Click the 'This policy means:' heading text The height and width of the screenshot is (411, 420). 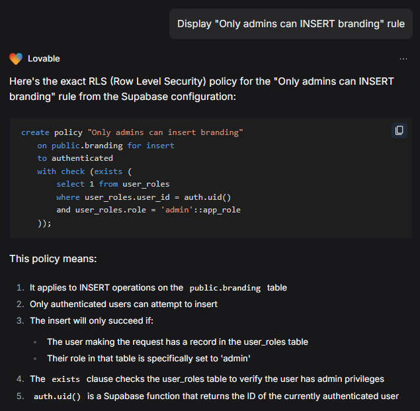coord(53,259)
